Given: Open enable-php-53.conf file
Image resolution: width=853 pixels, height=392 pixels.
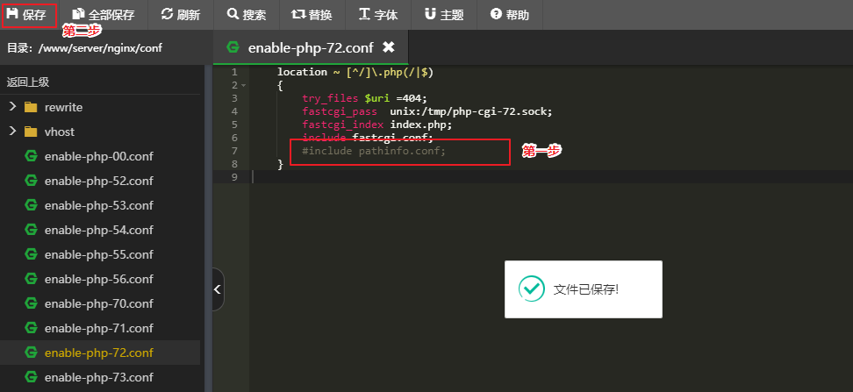Looking at the screenshot, I should 99,205.
